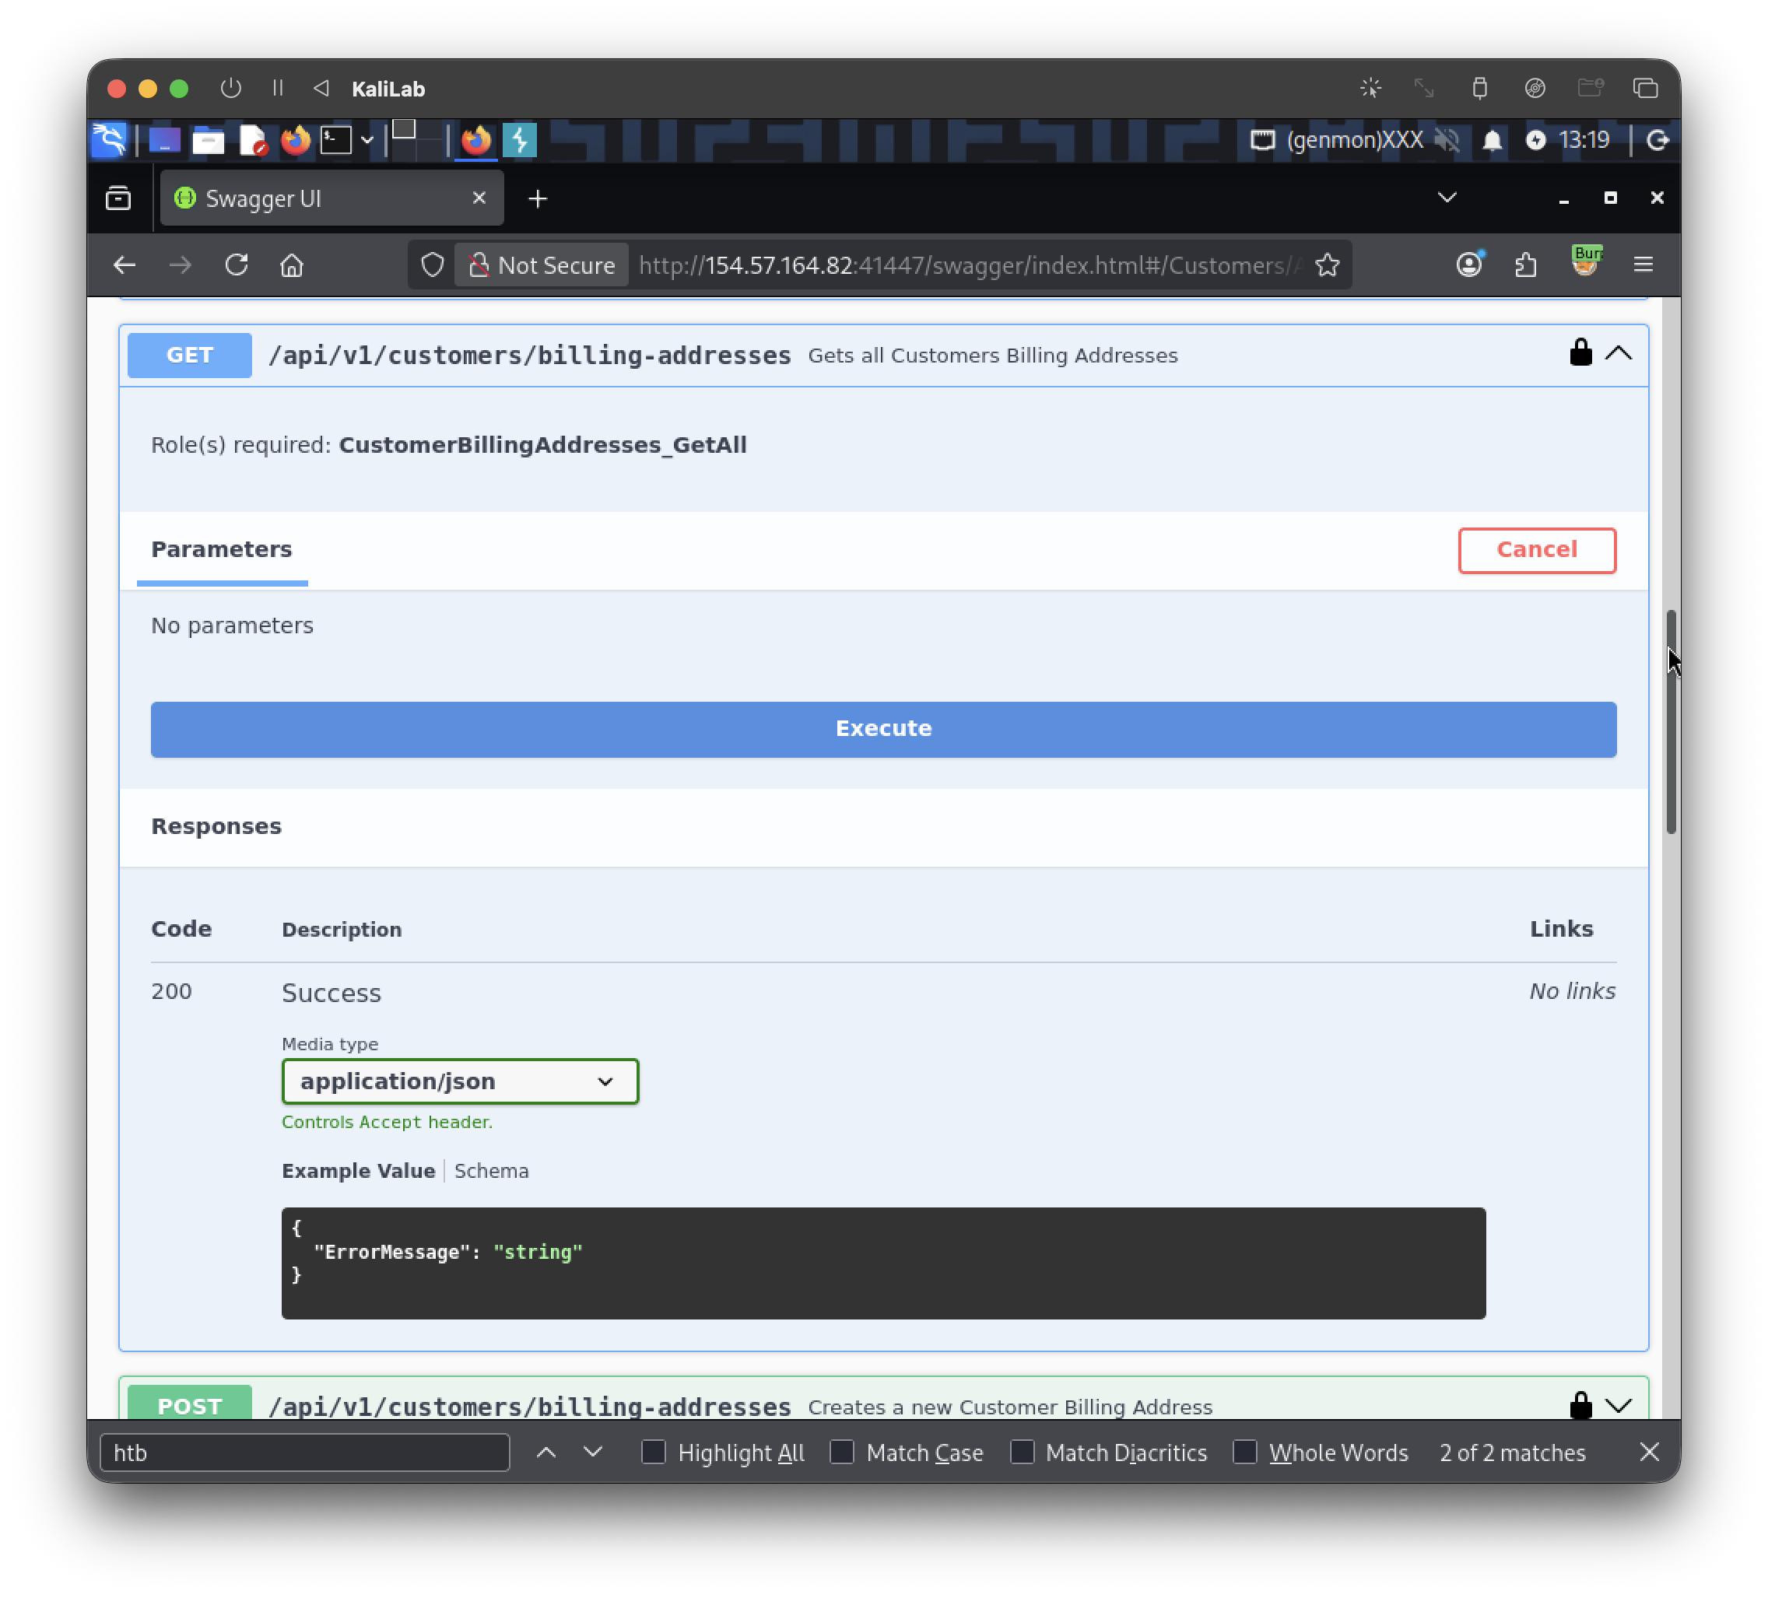This screenshot has height=1598, width=1768.
Task: Click the Execute button
Action: click(883, 728)
